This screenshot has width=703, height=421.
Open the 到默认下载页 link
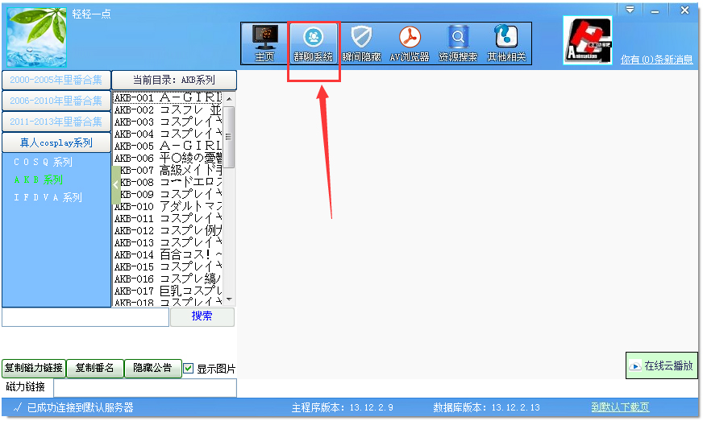[x=620, y=407]
